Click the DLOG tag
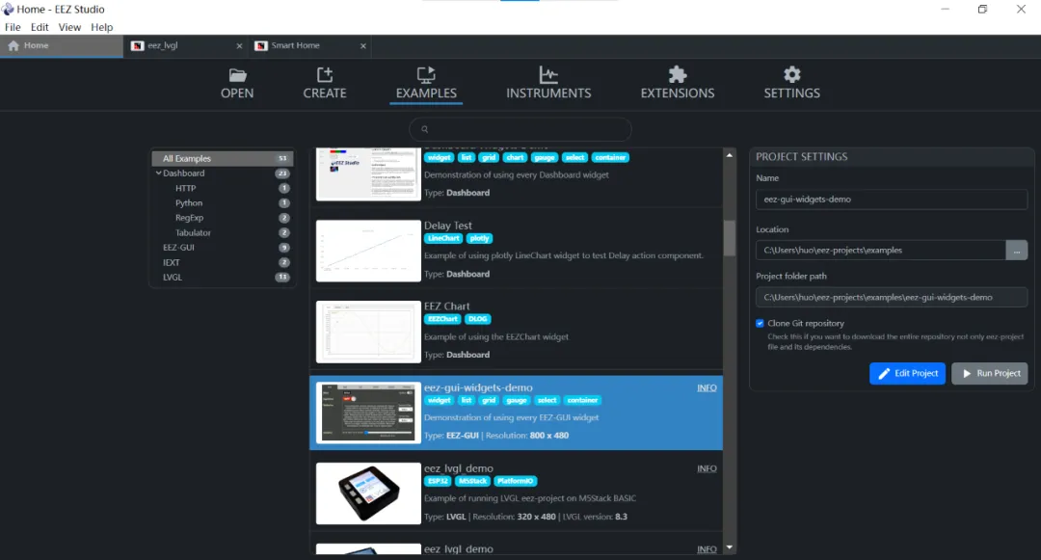 tap(477, 319)
